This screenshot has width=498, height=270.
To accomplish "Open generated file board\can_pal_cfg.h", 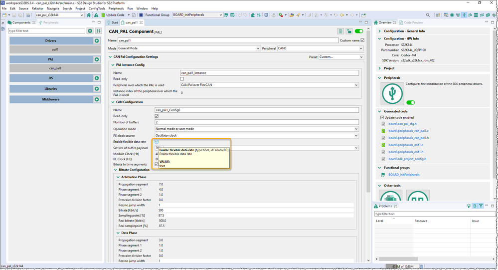I will coord(402,124).
